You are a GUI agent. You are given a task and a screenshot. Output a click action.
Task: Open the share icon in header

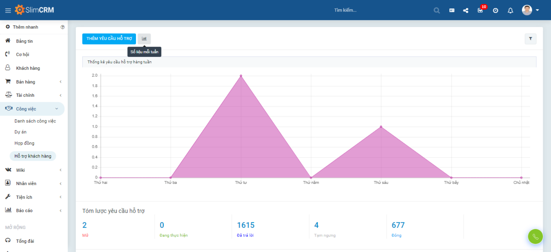(x=465, y=10)
